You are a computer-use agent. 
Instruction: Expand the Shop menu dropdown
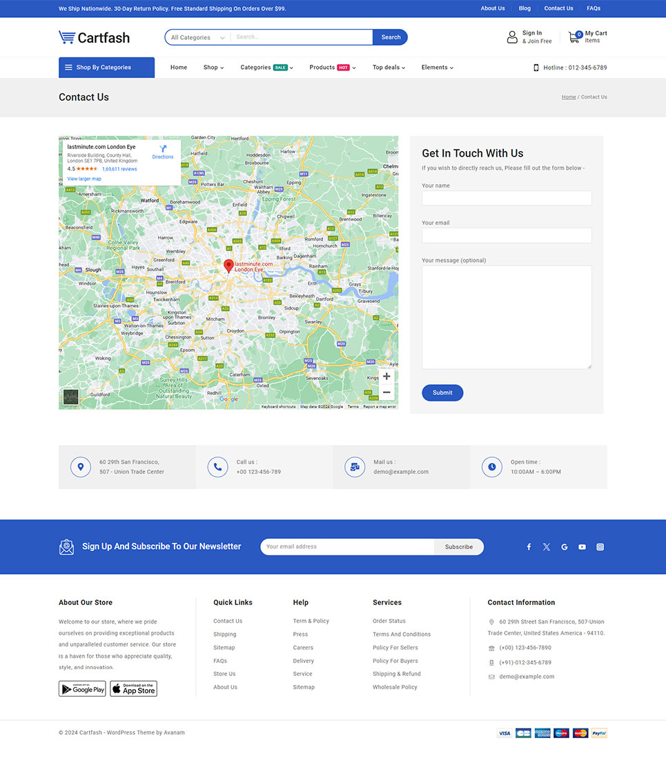pos(213,68)
